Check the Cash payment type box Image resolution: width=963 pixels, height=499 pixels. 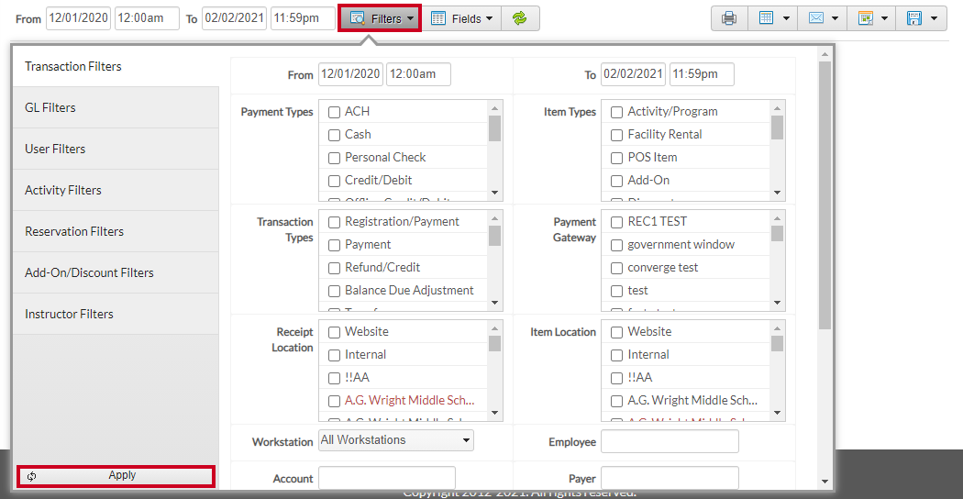(334, 135)
